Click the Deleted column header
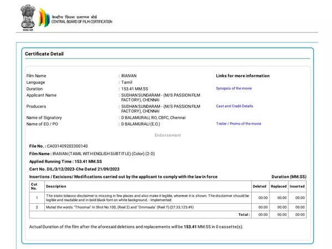 (259, 187)
